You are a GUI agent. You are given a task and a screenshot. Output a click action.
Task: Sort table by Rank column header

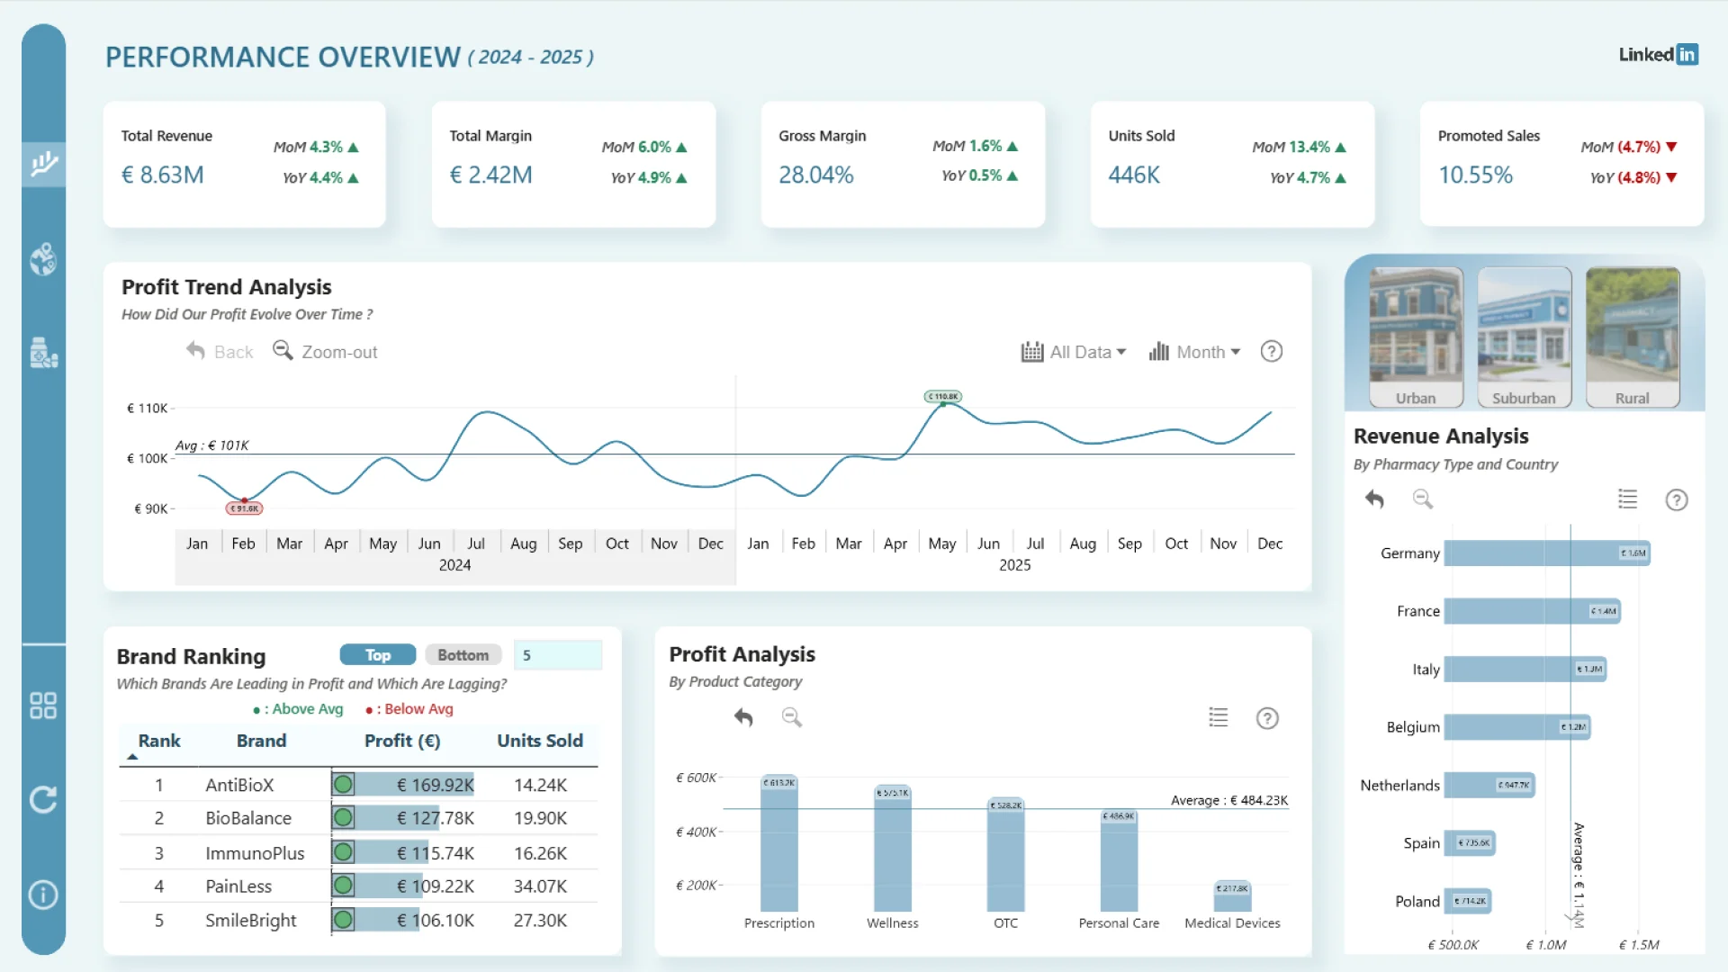(159, 741)
